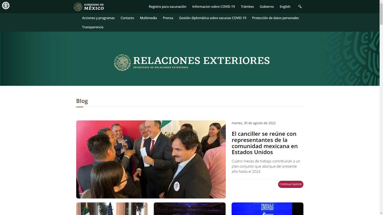Screen dimensions: 383x215
Task: Open Gestión diplomática sobre vacunas COVID-19
Action: (x=213, y=18)
